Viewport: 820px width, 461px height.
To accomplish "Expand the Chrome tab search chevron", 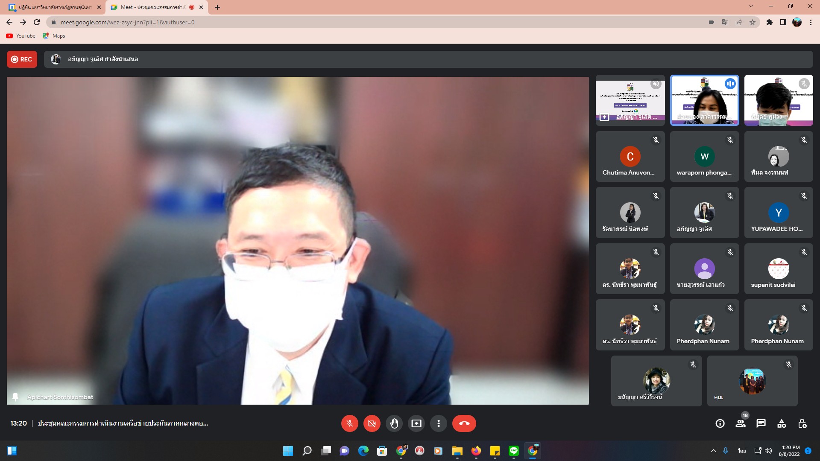I will (751, 6).
